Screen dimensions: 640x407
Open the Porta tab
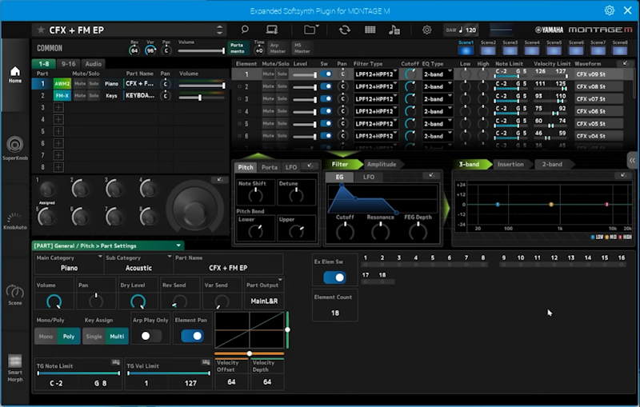(x=270, y=167)
